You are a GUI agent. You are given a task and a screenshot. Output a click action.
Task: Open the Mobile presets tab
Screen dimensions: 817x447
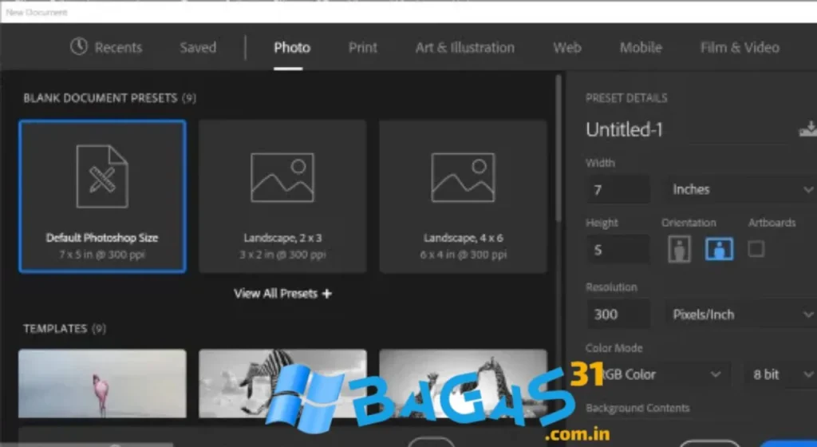[x=641, y=47]
